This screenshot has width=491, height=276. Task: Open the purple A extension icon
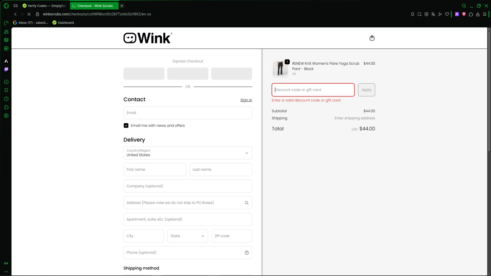(457, 14)
